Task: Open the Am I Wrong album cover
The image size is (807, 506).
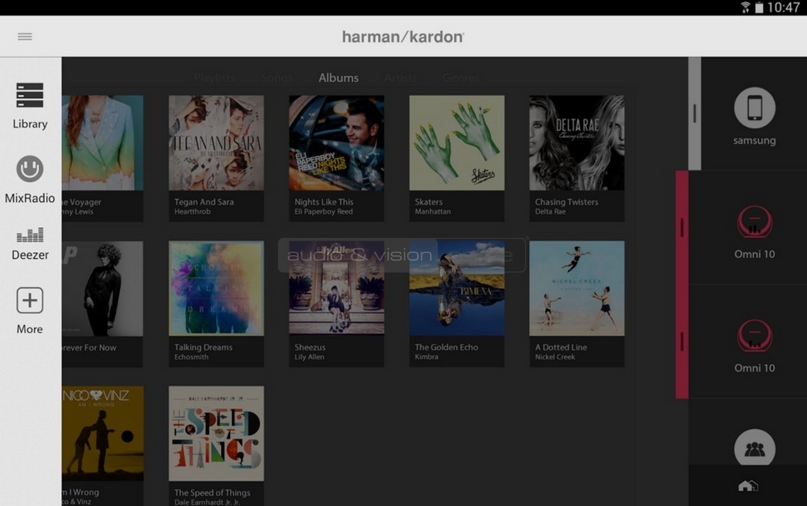Action: pos(103,434)
